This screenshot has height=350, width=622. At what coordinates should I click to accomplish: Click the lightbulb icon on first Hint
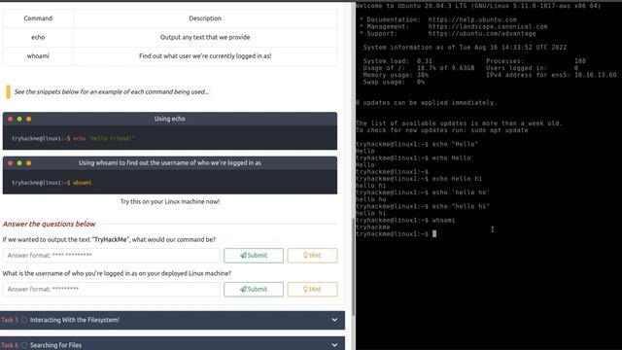305,255
